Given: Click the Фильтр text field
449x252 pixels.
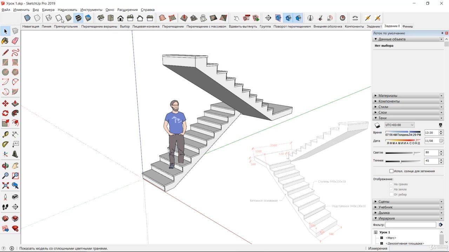Looking at the screenshot, I should coord(410,225).
